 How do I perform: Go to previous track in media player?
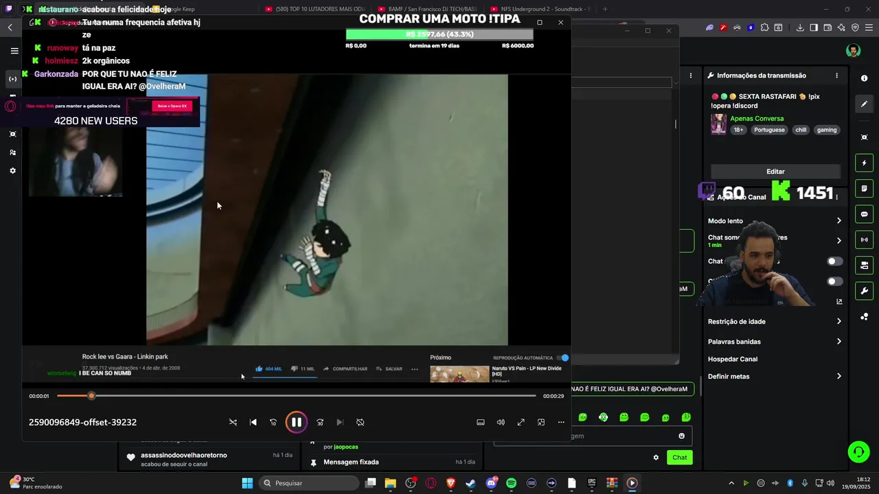point(253,422)
